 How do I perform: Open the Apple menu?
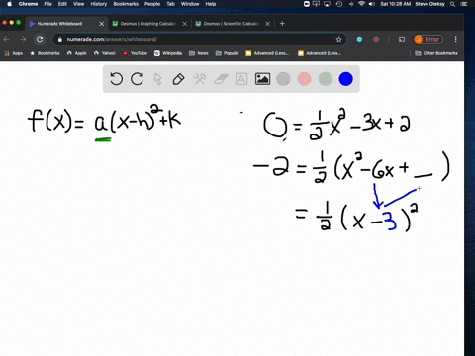(9, 4)
